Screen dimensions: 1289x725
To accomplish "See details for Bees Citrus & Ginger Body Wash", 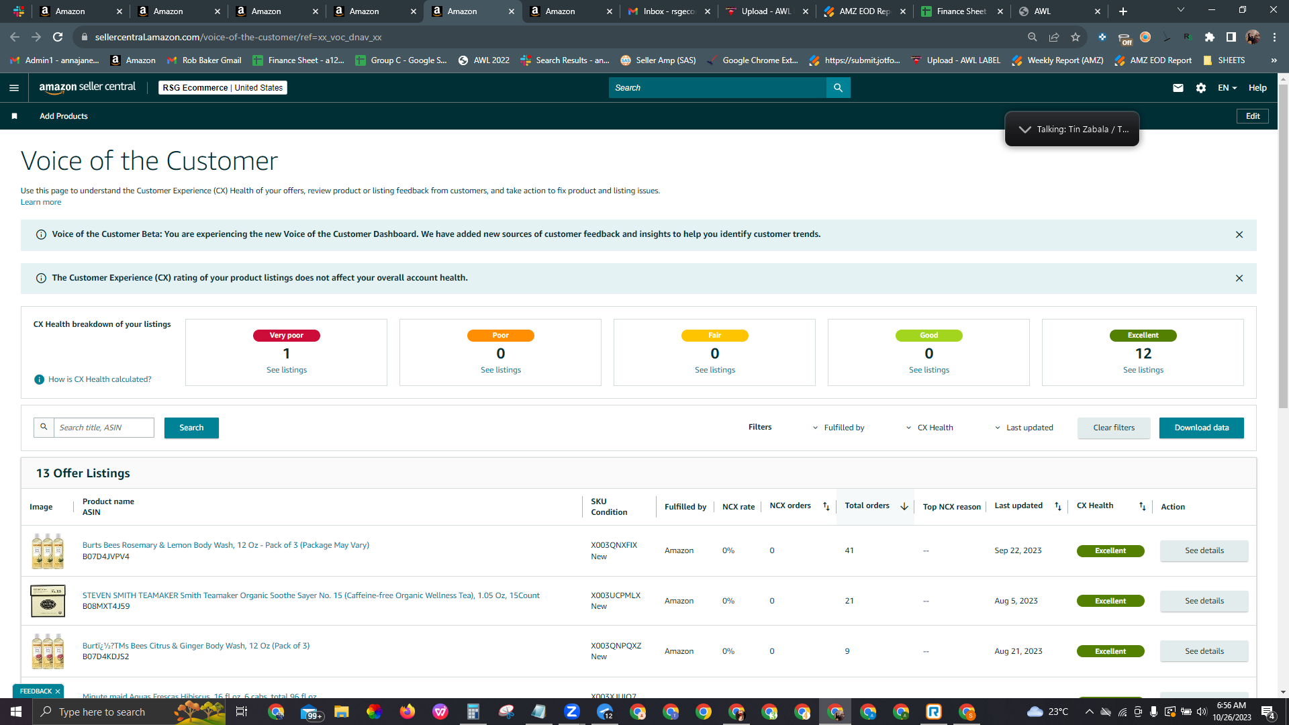I will click(1204, 652).
